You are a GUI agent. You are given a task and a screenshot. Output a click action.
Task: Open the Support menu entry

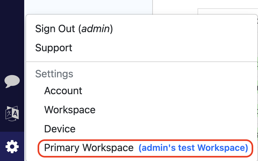click(x=54, y=48)
